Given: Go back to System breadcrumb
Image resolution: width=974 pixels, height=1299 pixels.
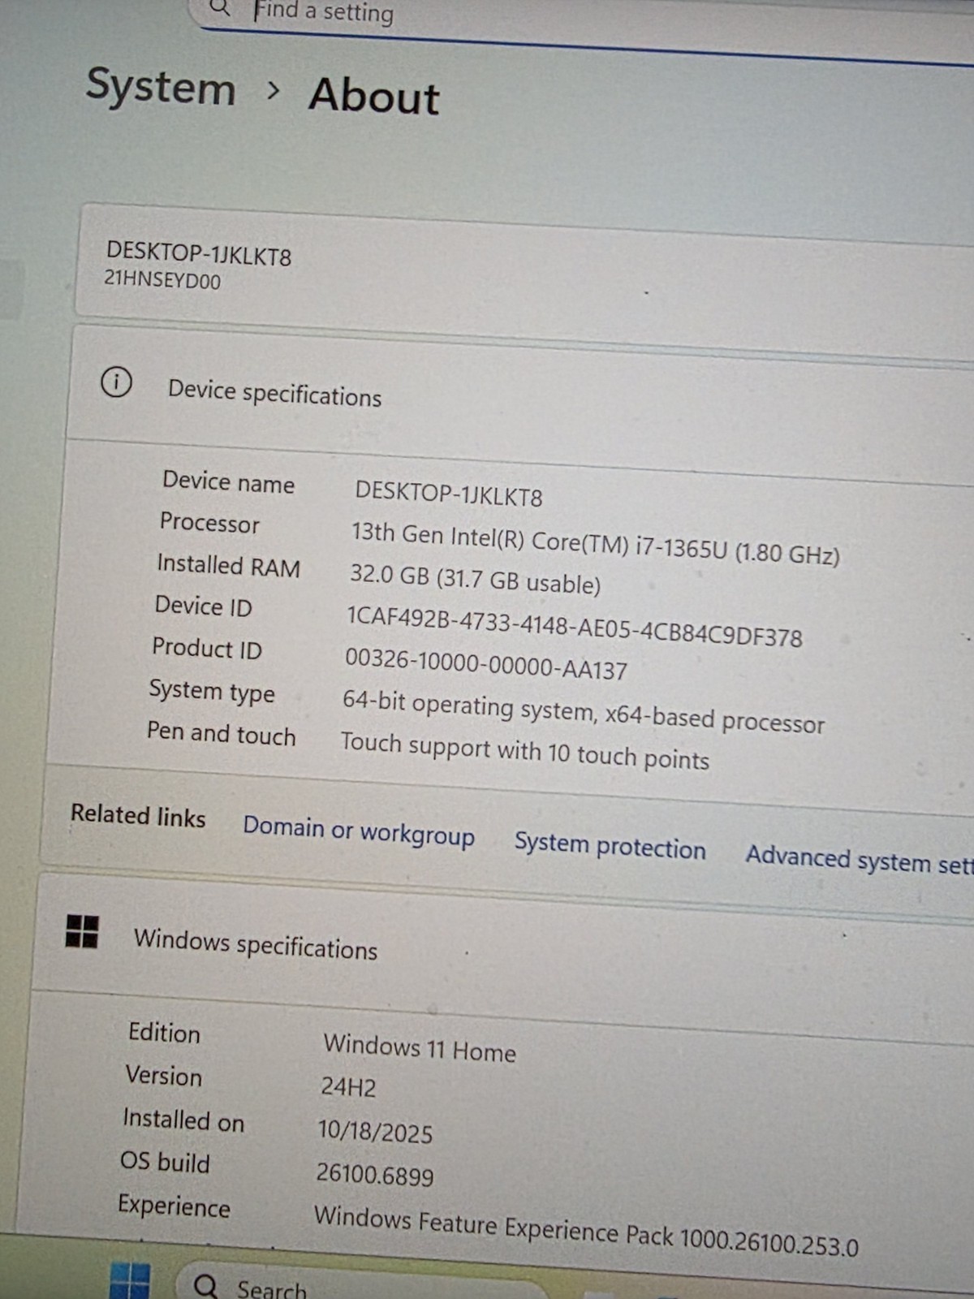Looking at the screenshot, I should point(161,87).
